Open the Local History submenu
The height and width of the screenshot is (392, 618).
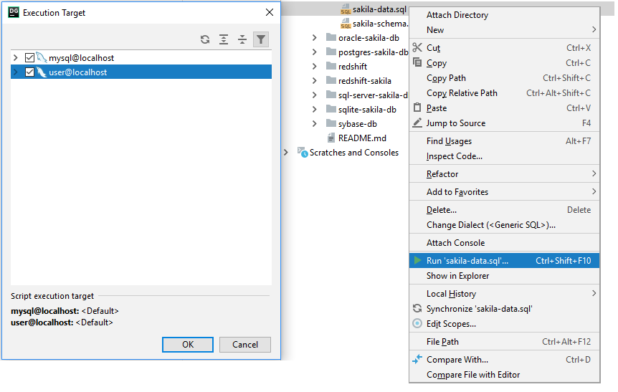click(x=505, y=294)
